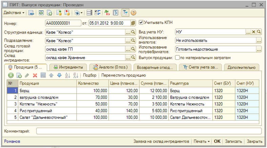
Task: Click into Комментарий field
Action: coord(148,131)
